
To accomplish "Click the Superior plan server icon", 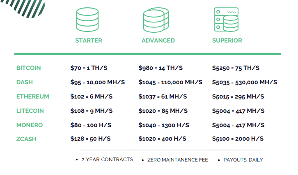I will point(226,19).
